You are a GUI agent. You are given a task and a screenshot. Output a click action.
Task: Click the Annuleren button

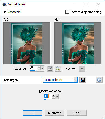(54, 113)
